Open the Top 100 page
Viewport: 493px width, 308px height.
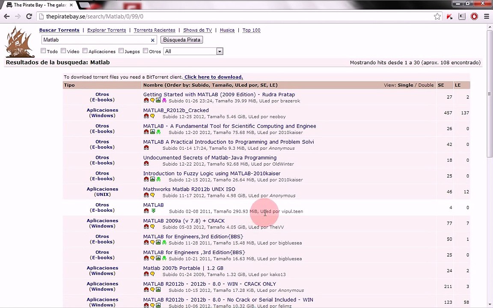[x=251, y=30]
